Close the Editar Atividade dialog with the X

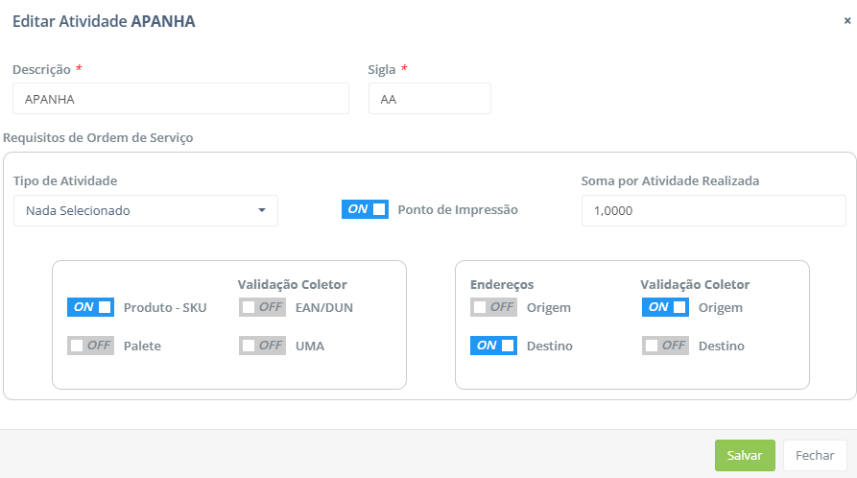click(x=846, y=20)
